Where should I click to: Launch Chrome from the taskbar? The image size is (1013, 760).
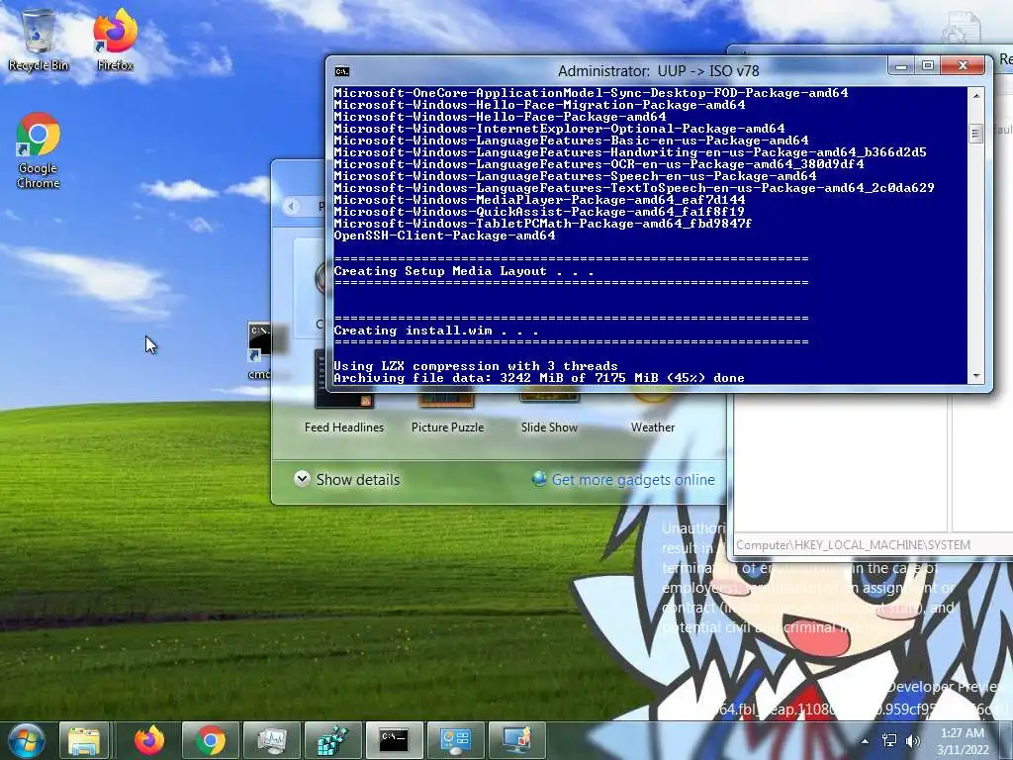coord(210,740)
